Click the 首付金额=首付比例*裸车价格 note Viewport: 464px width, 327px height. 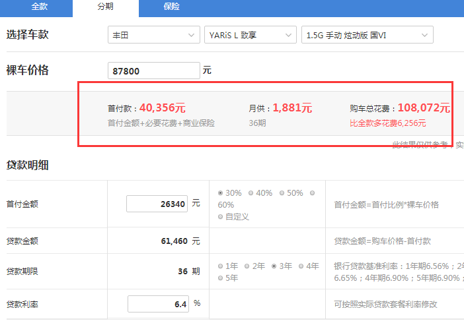coord(386,205)
